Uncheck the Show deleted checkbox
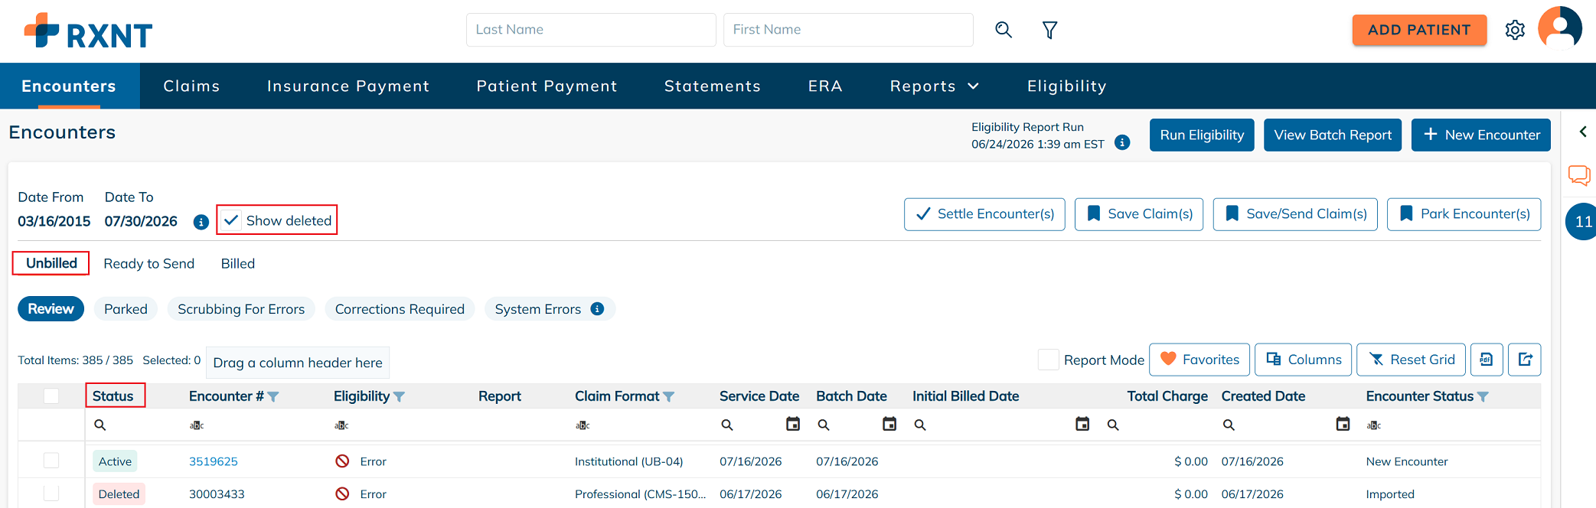The image size is (1596, 508). pyautogui.click(x=231, y=220)
